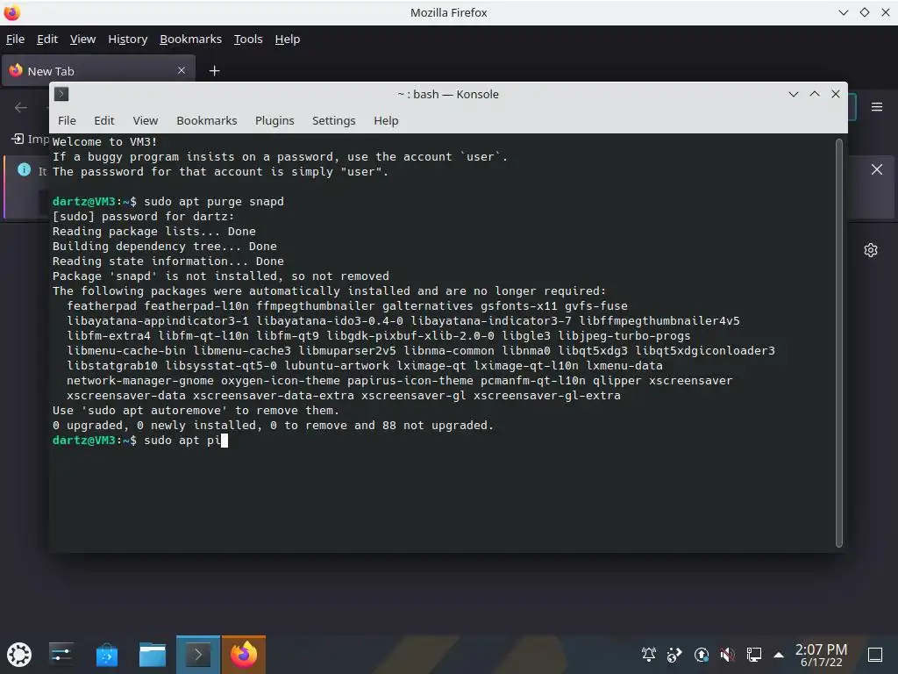This screenshot has height=674, width=898.
Task: Expand hidden system tray icons
Action: coord(779,655)
